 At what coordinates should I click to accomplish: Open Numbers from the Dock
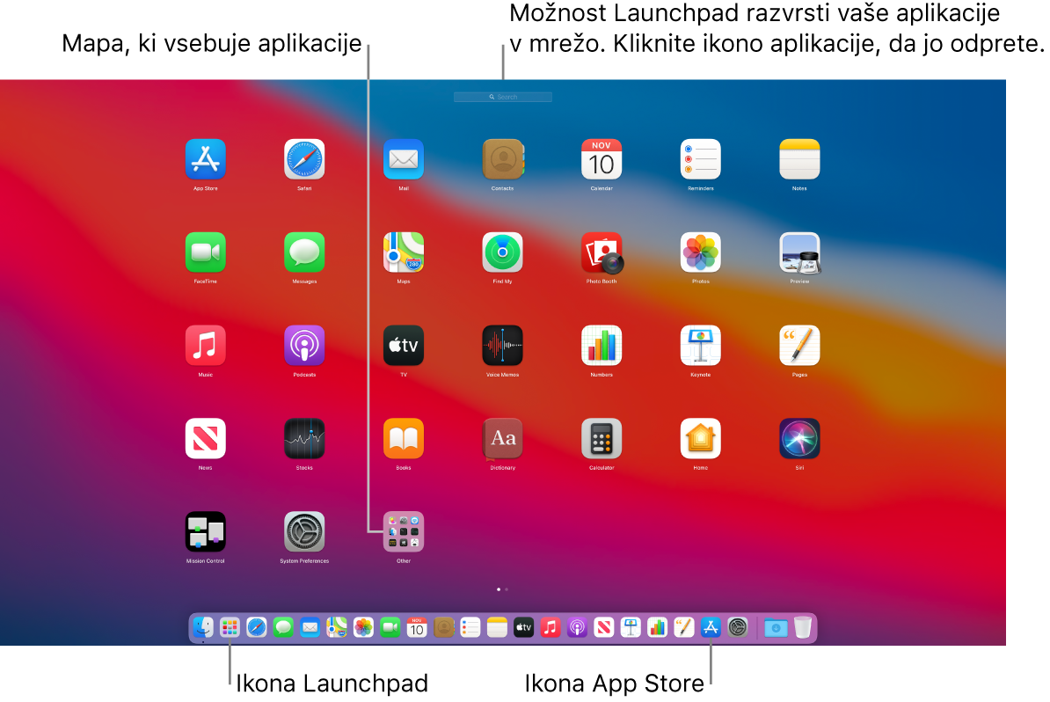658,627
